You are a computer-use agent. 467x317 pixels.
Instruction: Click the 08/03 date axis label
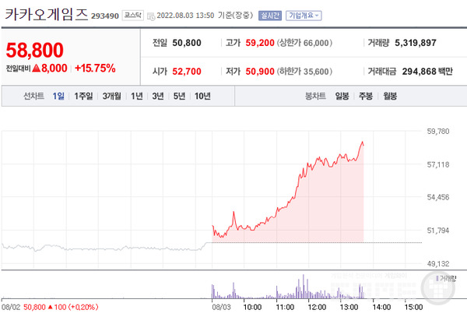[x=221, y=307]
